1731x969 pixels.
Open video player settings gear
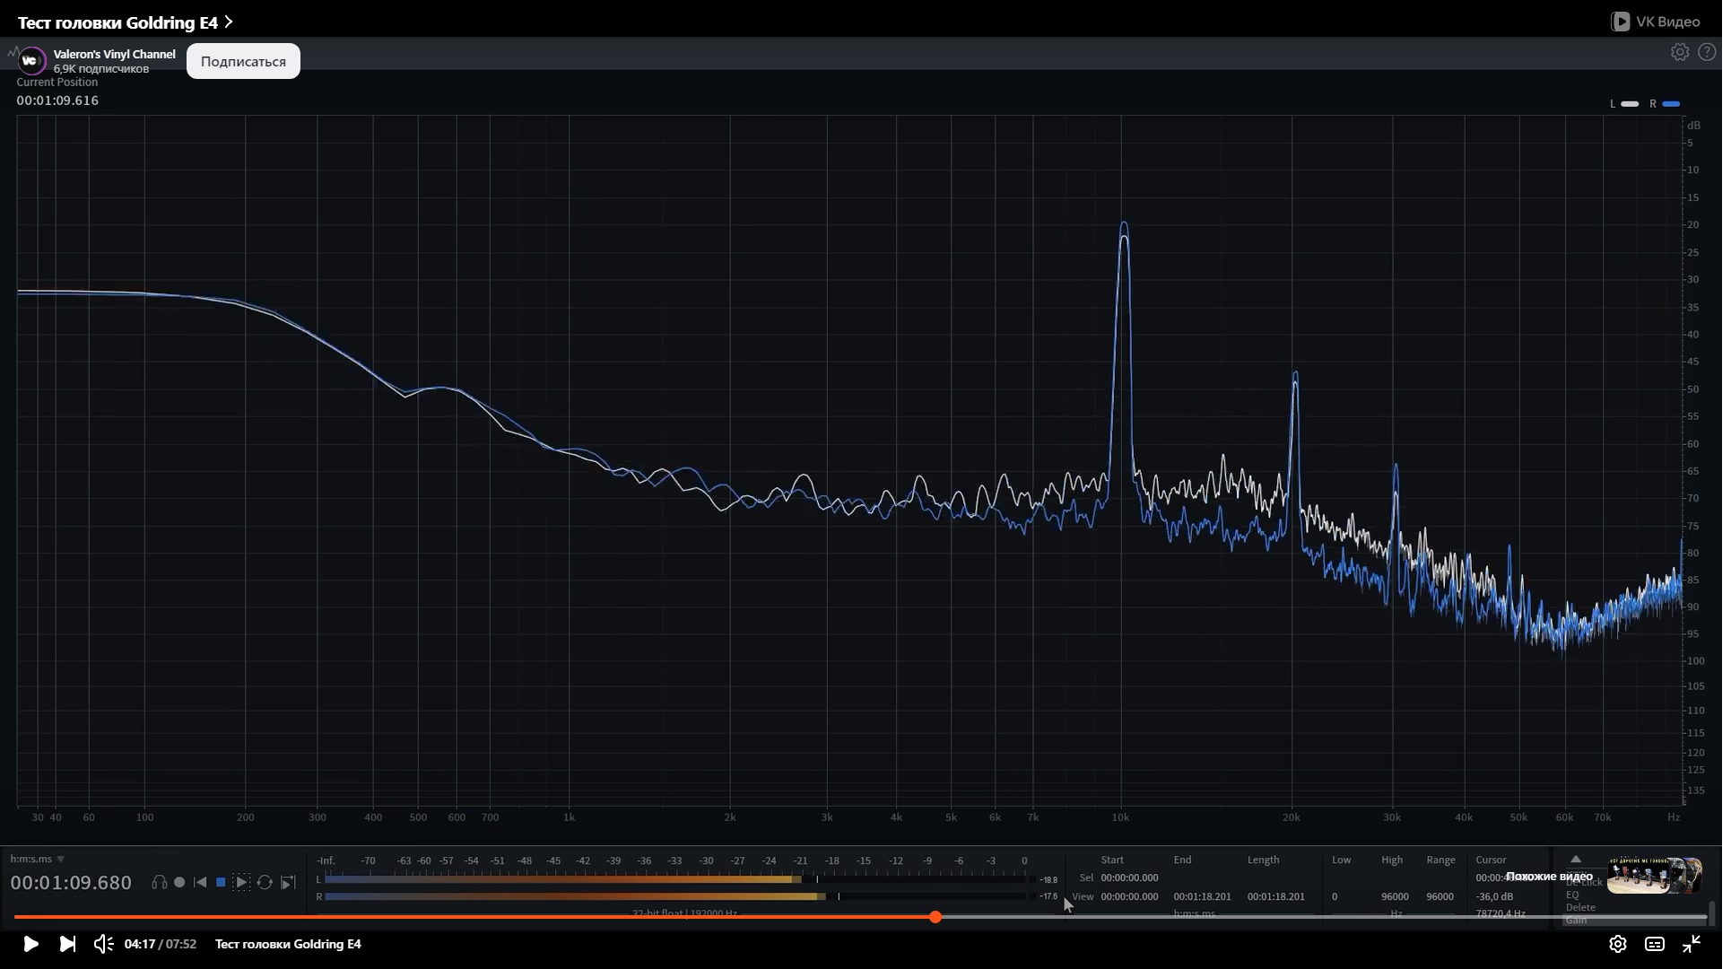pyautogui.click(x=1617, y=944)
